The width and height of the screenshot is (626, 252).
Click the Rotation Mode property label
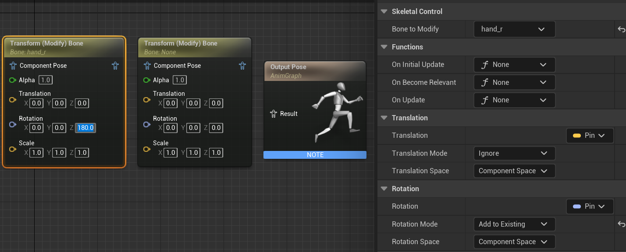click(x=415, y=224)
